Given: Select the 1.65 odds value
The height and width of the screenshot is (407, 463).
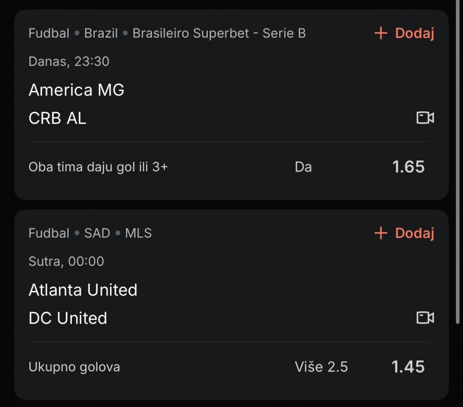Looking at the screenshot, I should [x=408, y=167].
